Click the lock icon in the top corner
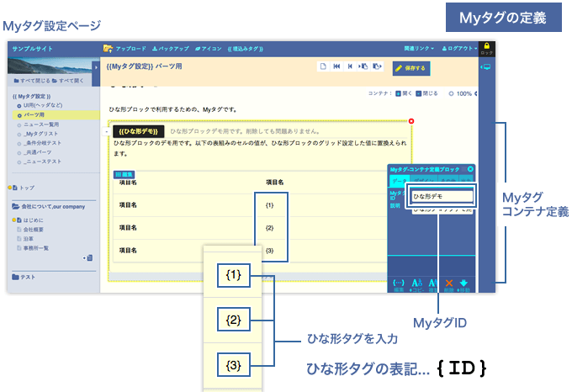572x392 pixels. coord(487,48)
